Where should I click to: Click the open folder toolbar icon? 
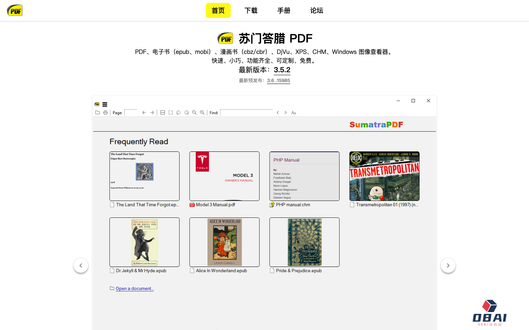click(97, 113)
